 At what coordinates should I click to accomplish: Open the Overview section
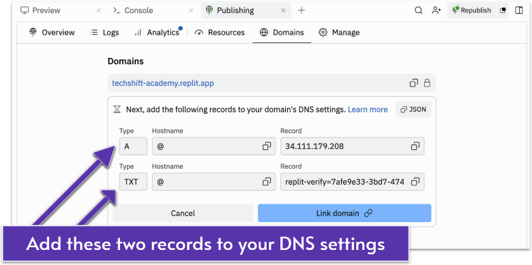pos(52,33)
